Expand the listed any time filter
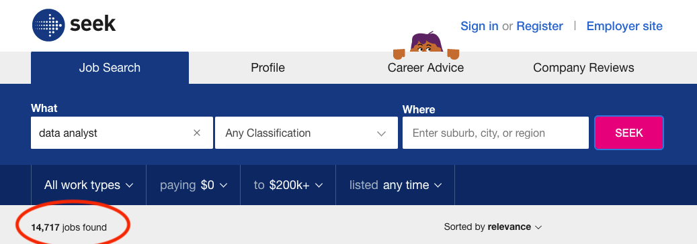697x244 pixels. point(396,185)
